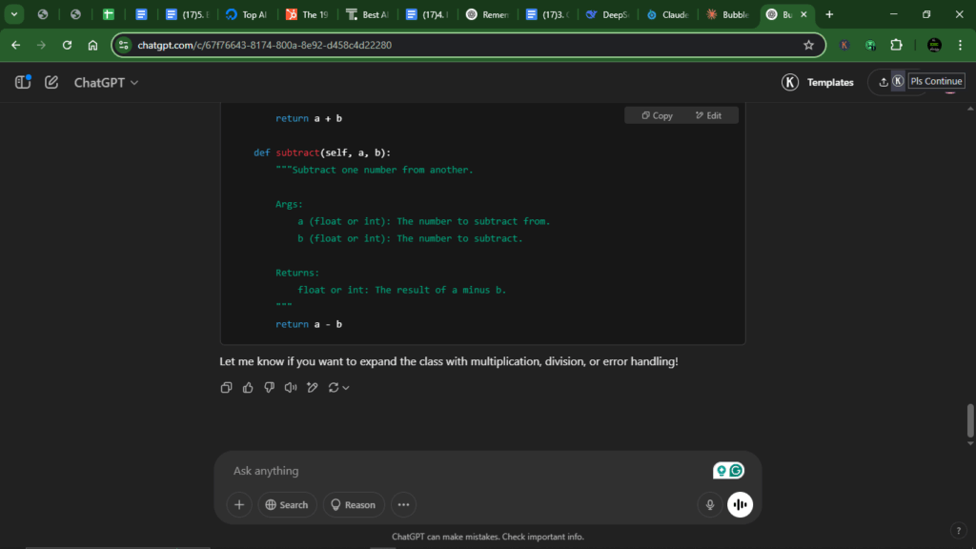This screenshot has height=549, width=976.
Task: Play response with Read aloud speaker icon
Action: coord(291,387)
